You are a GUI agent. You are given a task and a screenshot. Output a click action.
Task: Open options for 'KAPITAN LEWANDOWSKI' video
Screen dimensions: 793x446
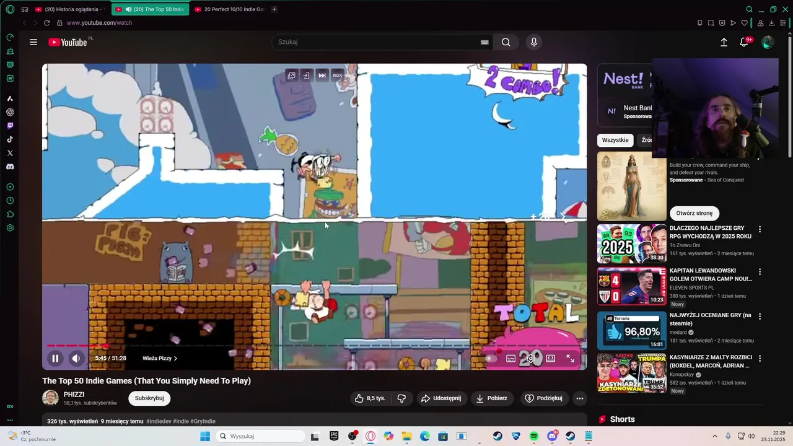click(760, 271)
